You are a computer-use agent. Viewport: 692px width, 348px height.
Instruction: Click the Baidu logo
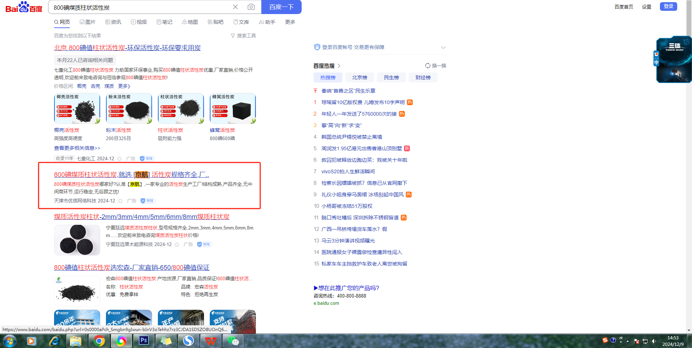pyautogui.click(x=24, y=7)
